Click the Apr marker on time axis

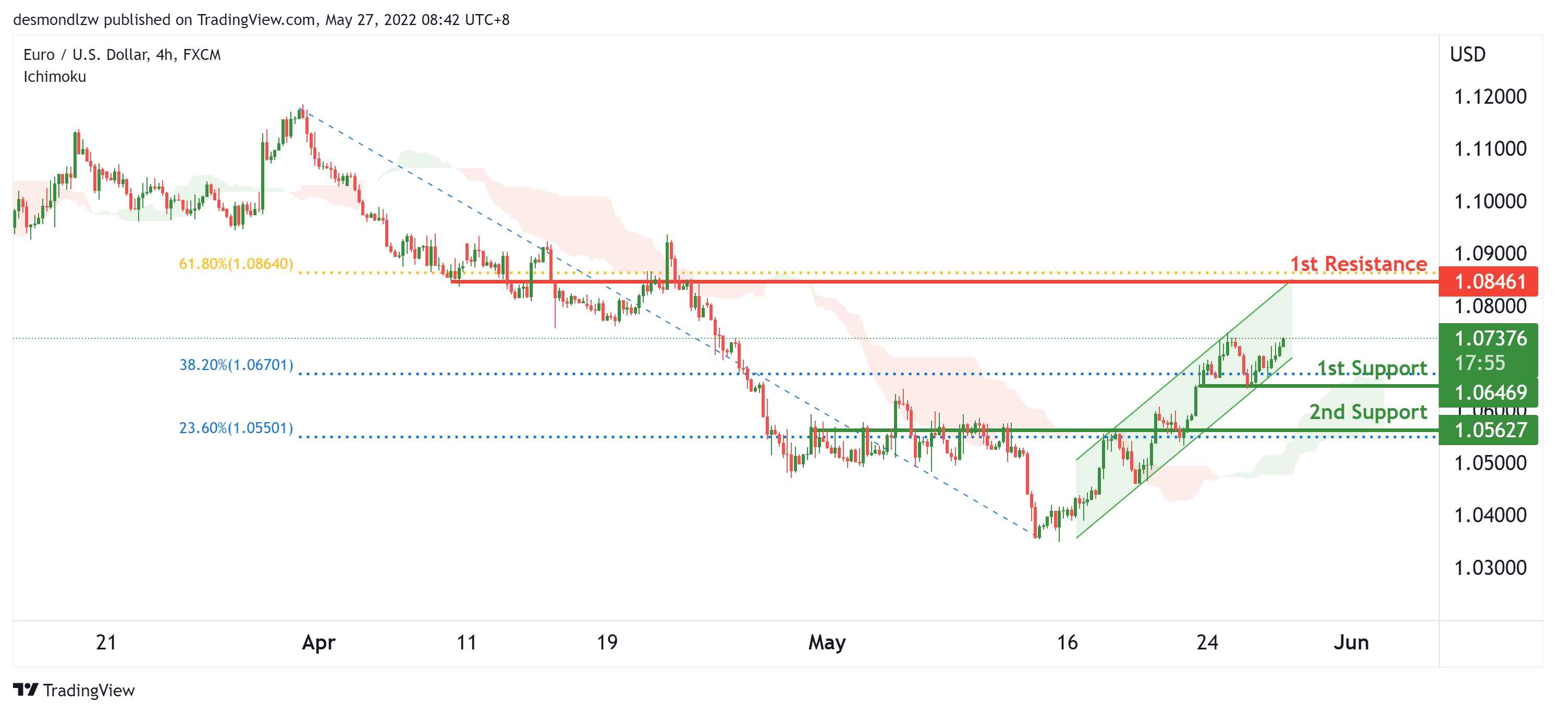pyautogui.click(x=318, y=642)
